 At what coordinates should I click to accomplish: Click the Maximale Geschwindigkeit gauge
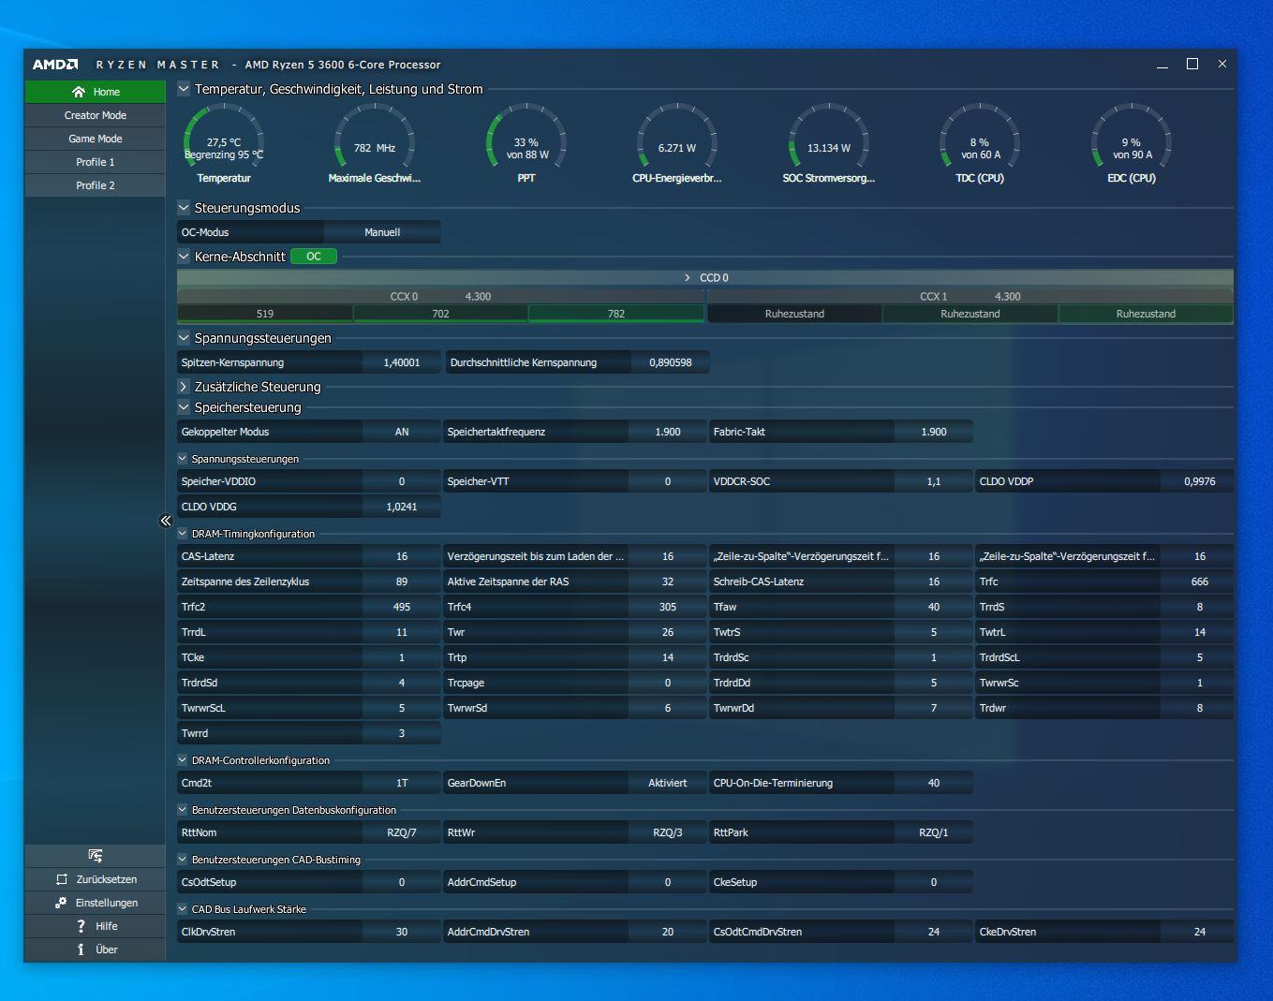tap(375, 142)
